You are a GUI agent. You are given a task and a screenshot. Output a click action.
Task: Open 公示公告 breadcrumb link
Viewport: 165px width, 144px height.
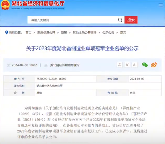108,33
